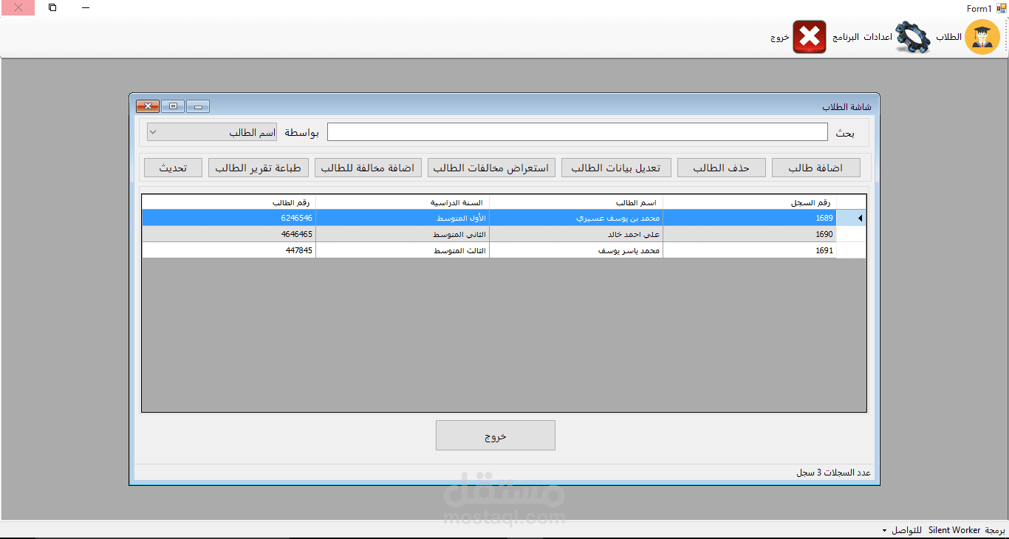This screenshot has width=1009, height=539.
Task: Click student number 6246546 cell
Action: [x=229, y=218]
